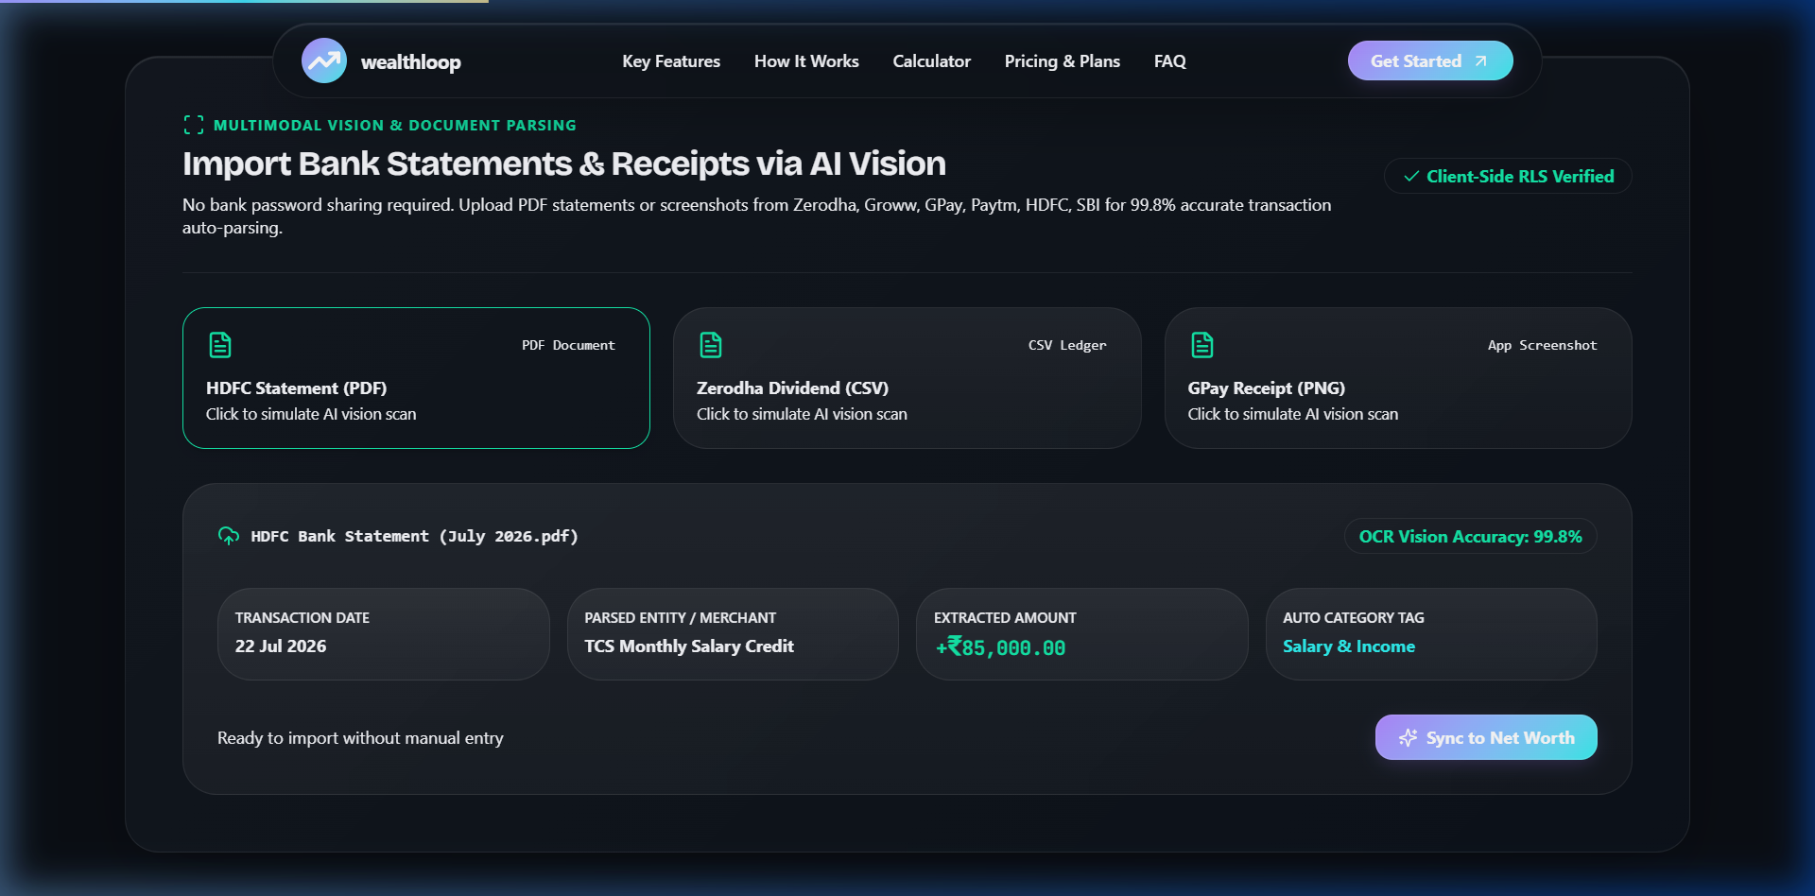Image resolution: width=1815 pixels, height=896 pixels.
Task: Click the wealthloop trending arrow logo icon
Action: (324, 60)
